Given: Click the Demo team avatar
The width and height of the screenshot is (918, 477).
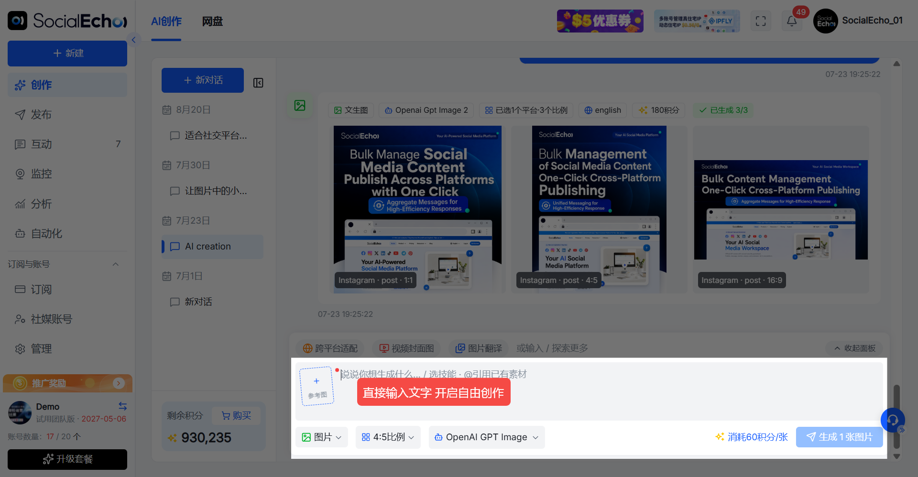Looking at the screenshot, I should 20,412.
